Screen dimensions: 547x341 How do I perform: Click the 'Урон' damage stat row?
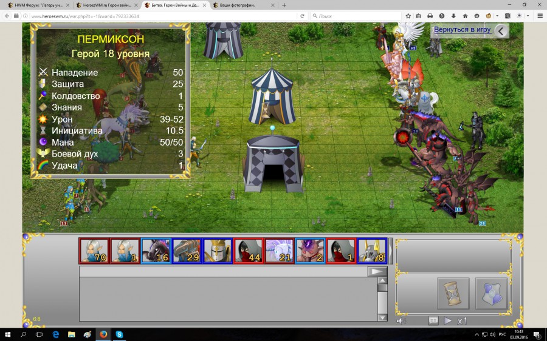tap(111, 119)
